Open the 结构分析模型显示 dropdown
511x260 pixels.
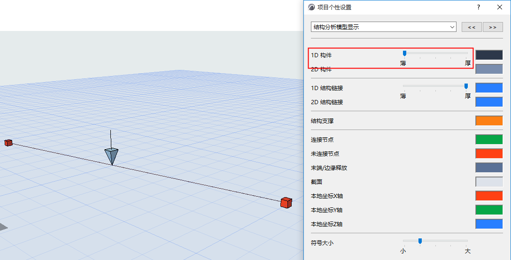384,27
